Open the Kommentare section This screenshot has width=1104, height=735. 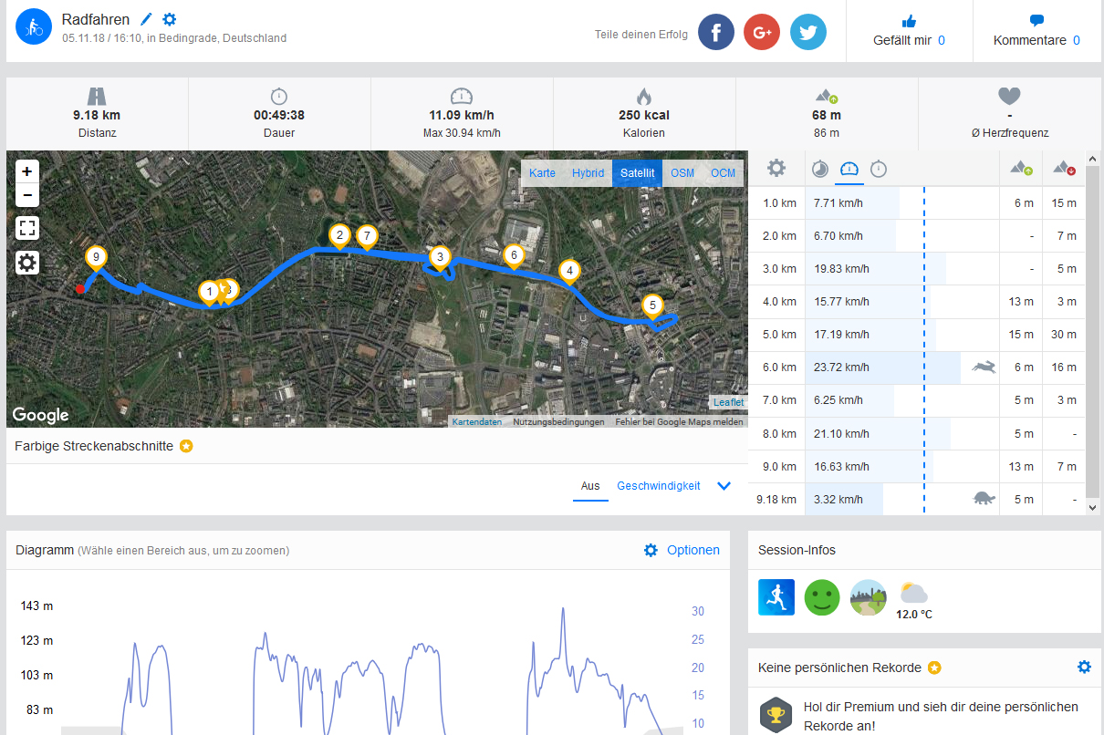(x=1036, y=31)
